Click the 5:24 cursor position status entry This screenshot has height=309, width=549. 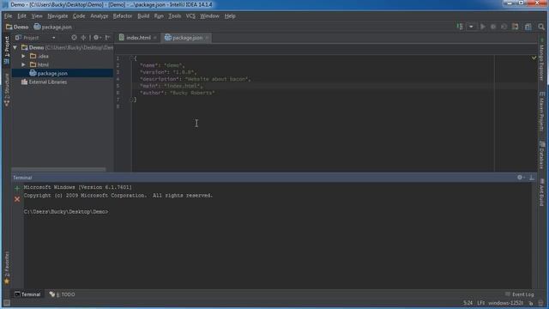pyautogui.click(x=468, y=303)
